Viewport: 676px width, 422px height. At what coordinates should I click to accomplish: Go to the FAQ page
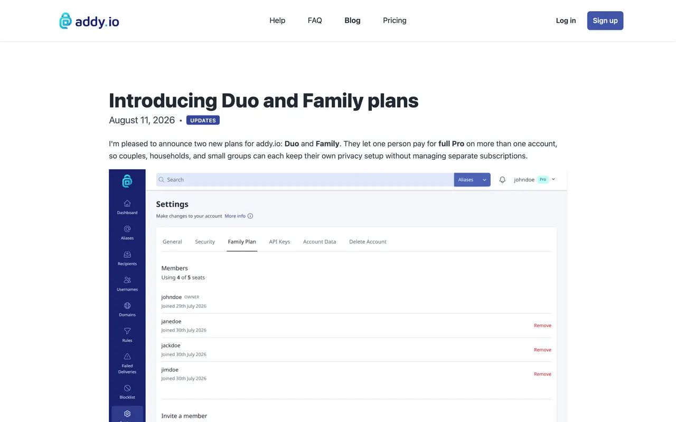[x=315, y=21]
